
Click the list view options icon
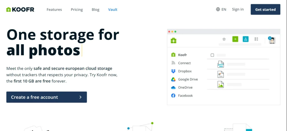pos(256,39)
